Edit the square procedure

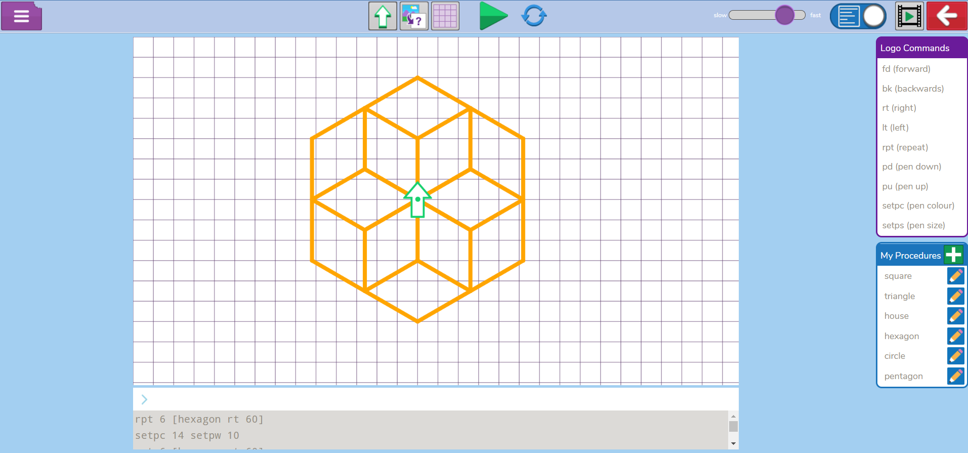click(x=955, y=276)
